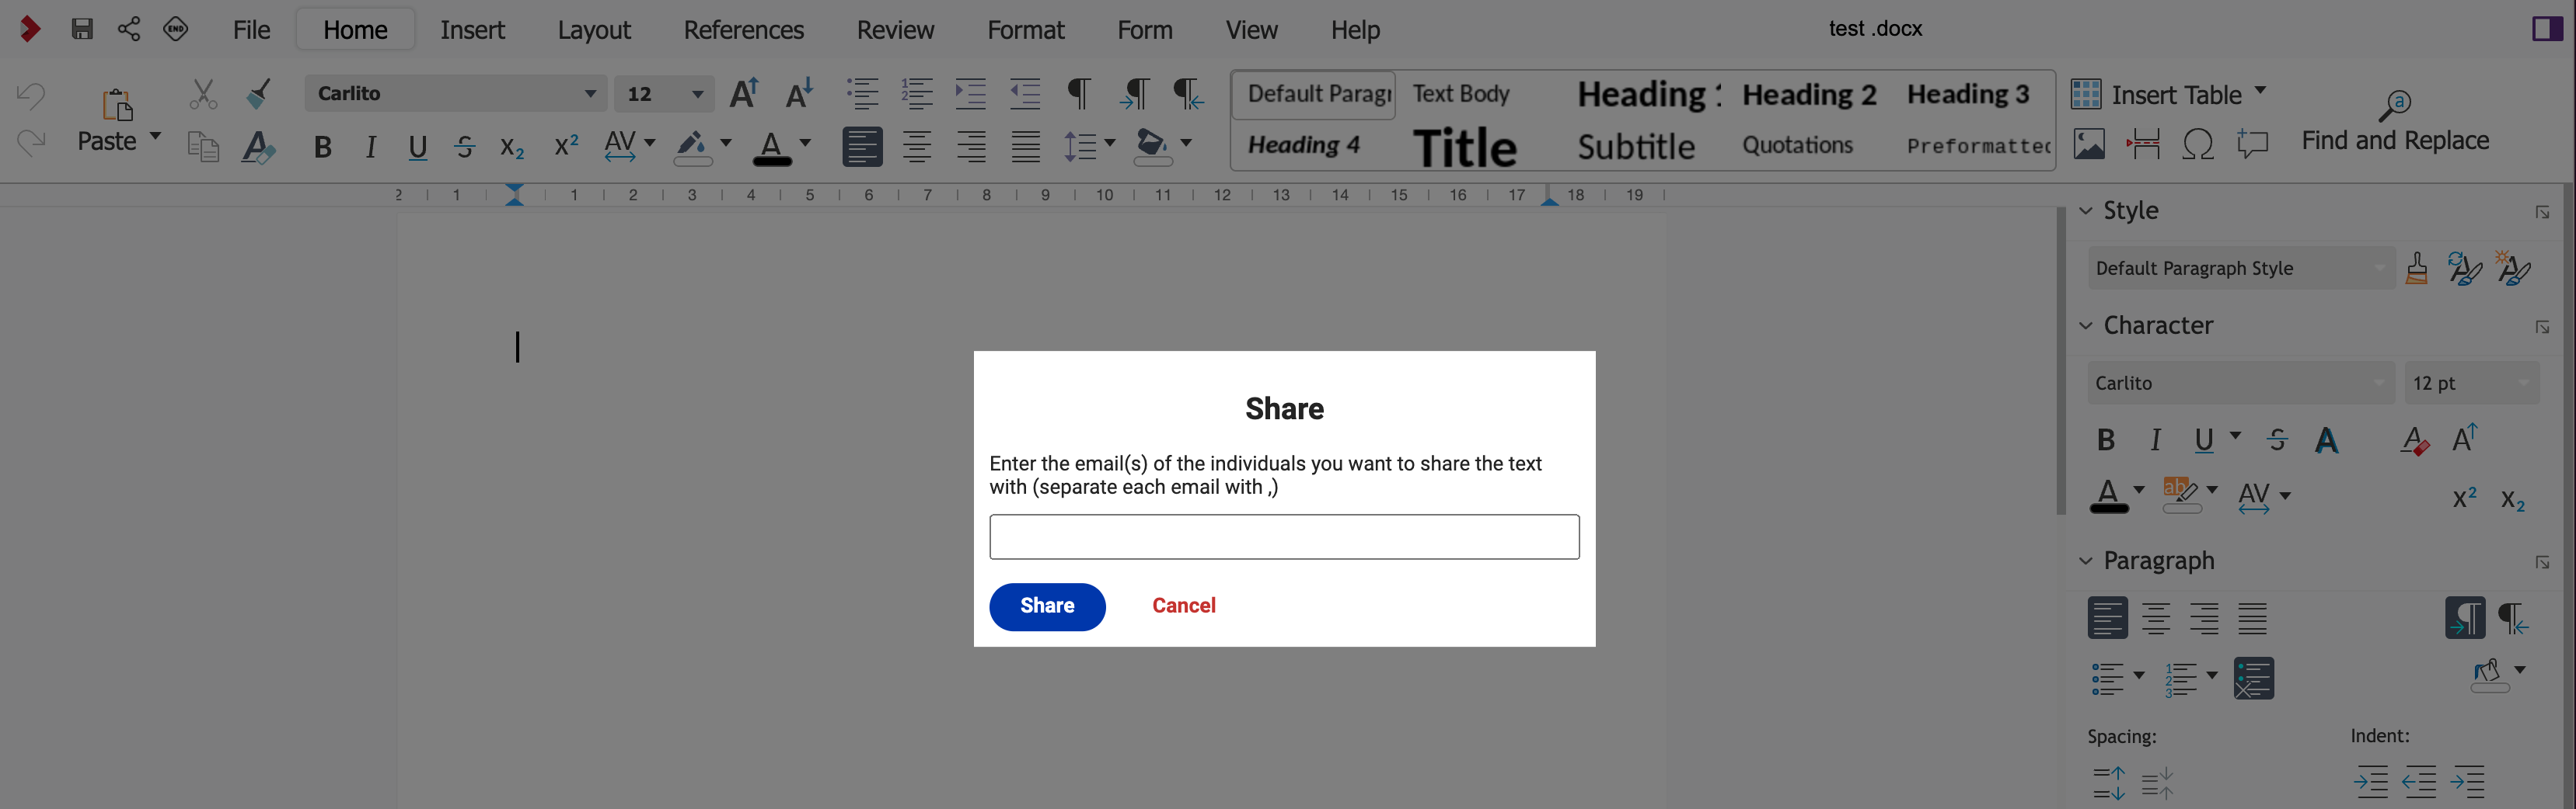Image resolution: width=2576 pixels, height=809 pixels.
Task: Click New Style from Selection icon in sidebar
Action: (x=2513, y=268)
